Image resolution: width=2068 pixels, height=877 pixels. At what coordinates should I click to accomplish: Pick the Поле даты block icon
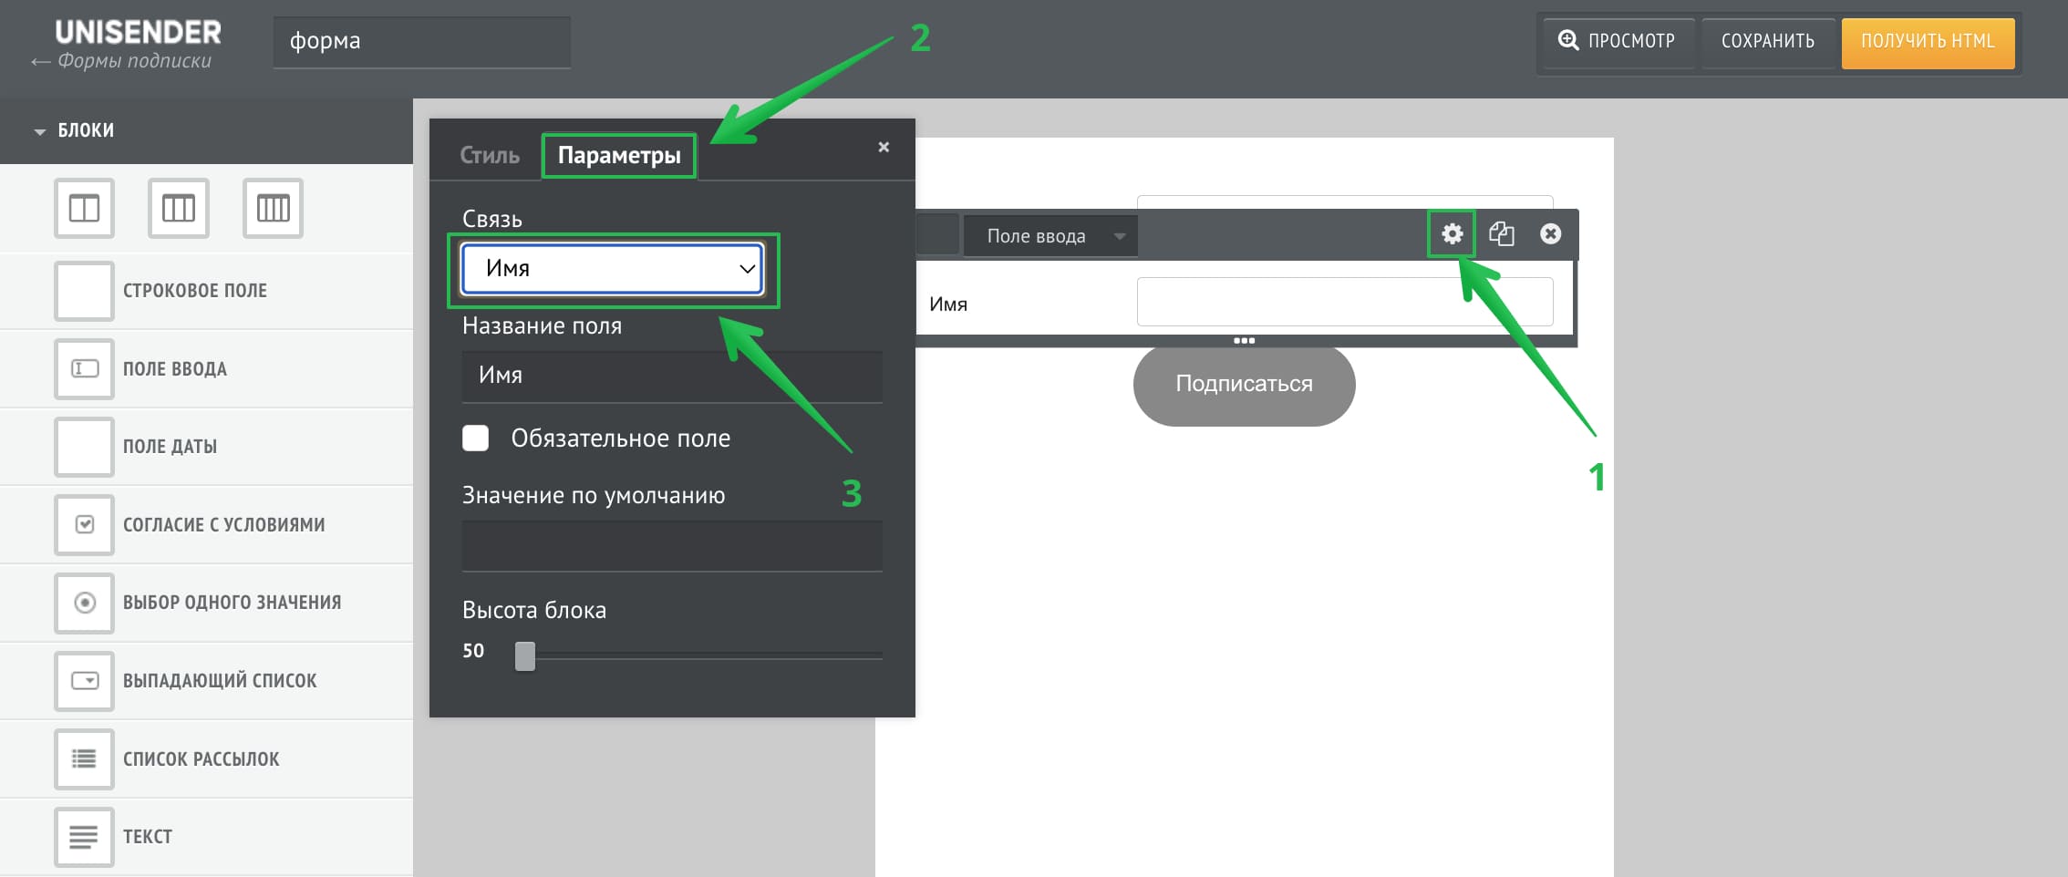click(x=84, y=447)
